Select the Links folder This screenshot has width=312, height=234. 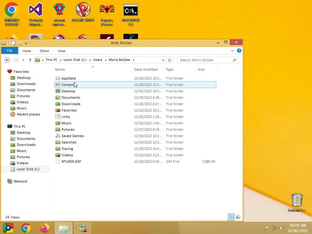point(135,117)
